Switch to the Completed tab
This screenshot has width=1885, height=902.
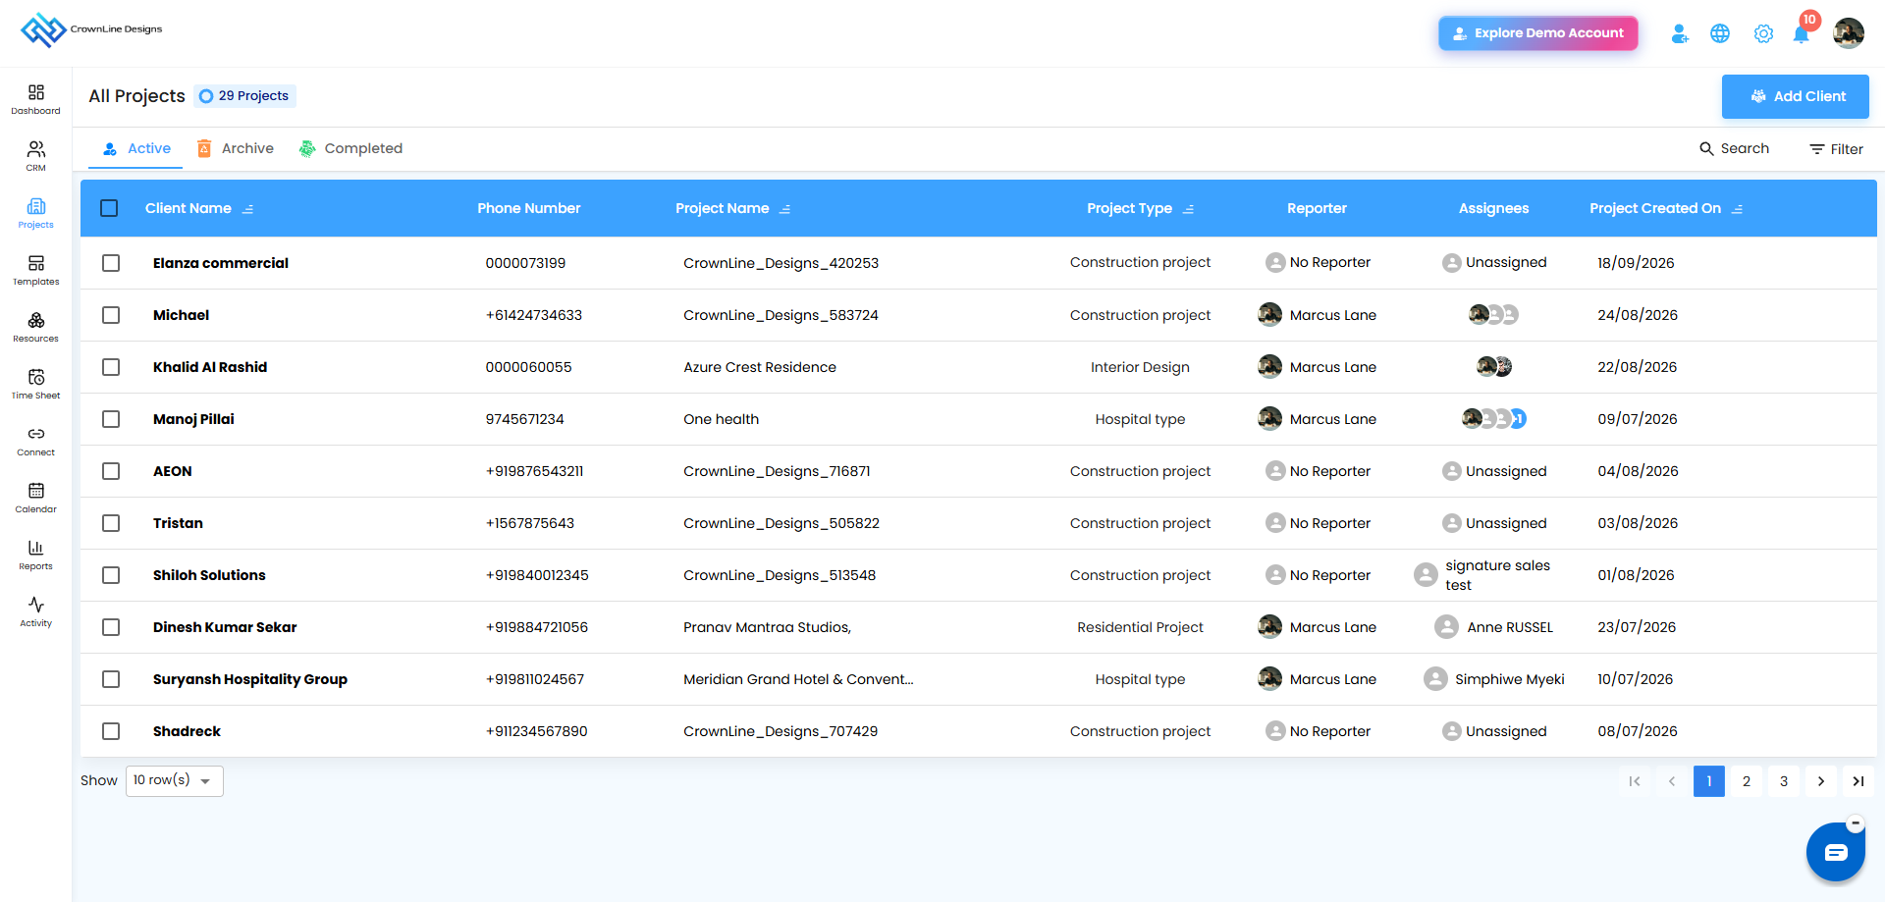pos(351,148)
